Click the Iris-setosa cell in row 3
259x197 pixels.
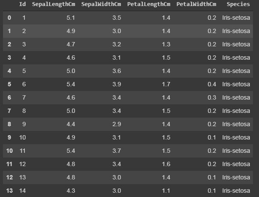point(236,58)
